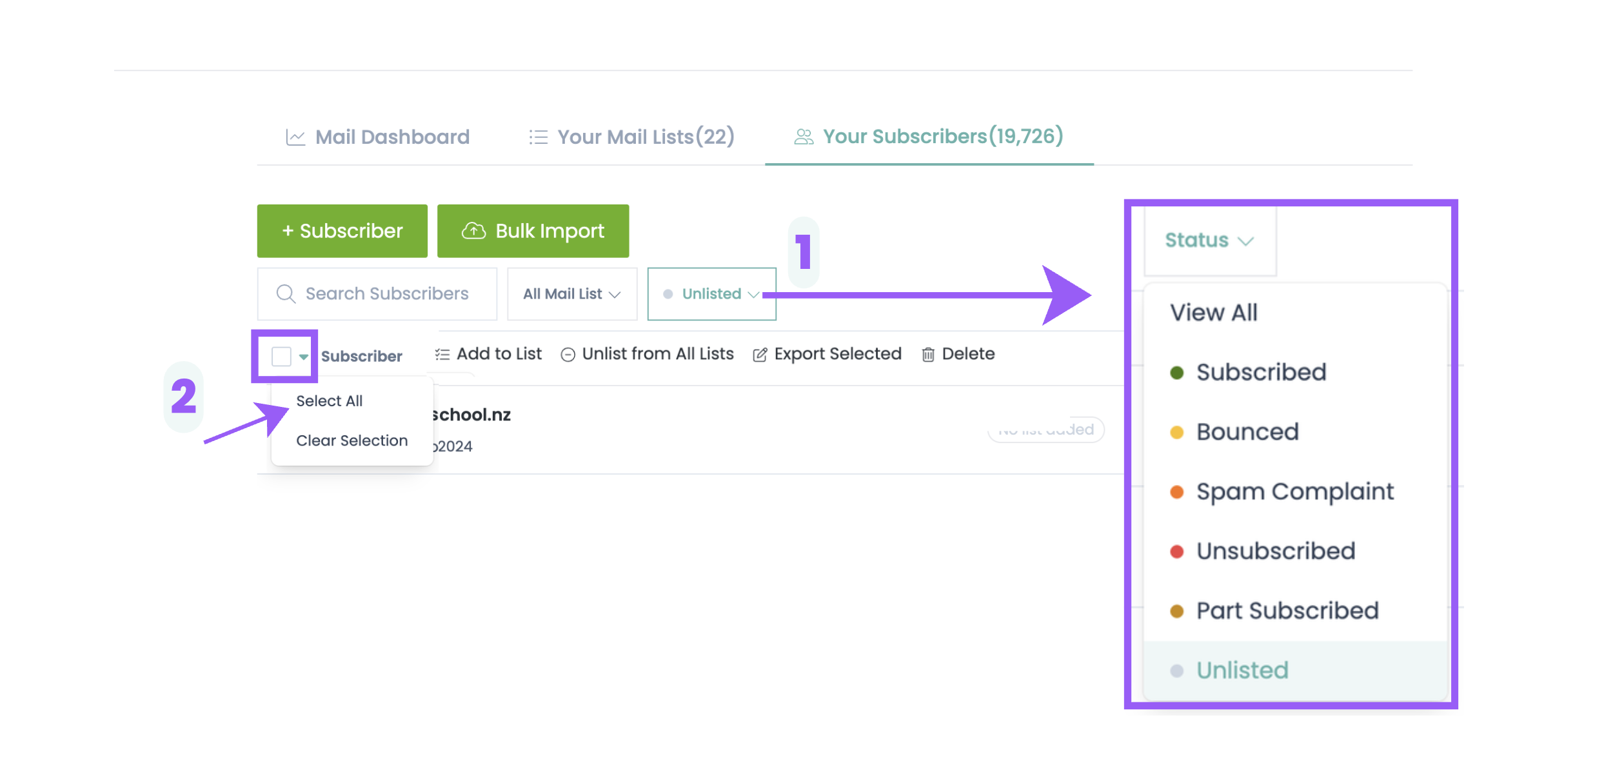Choose Clear Selection from the menu
1624x779 pixels.
352,440
